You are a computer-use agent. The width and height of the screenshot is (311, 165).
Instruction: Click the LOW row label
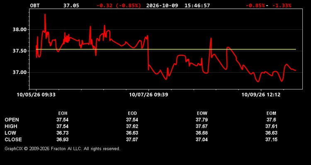click(10, 133)
